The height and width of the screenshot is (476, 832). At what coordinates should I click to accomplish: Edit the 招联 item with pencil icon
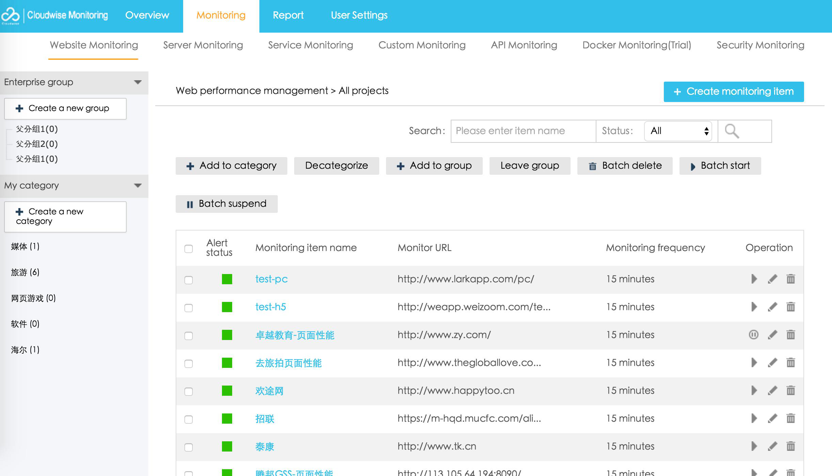[x=772, y=418]
